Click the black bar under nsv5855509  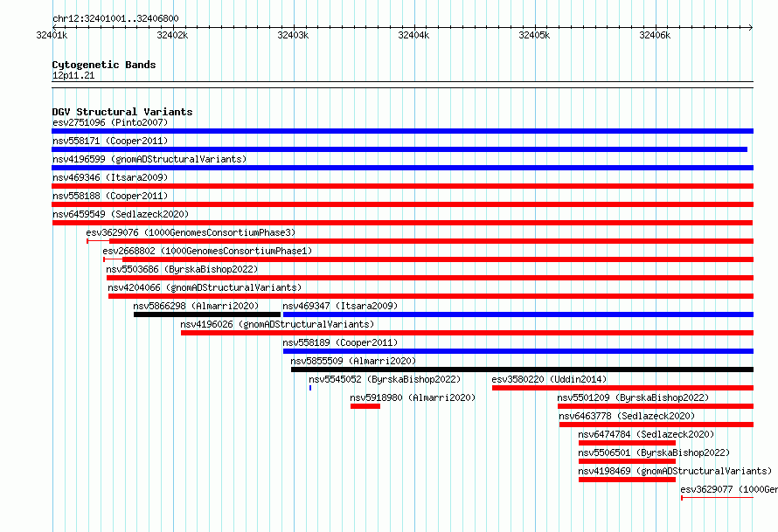pos(522,370)
